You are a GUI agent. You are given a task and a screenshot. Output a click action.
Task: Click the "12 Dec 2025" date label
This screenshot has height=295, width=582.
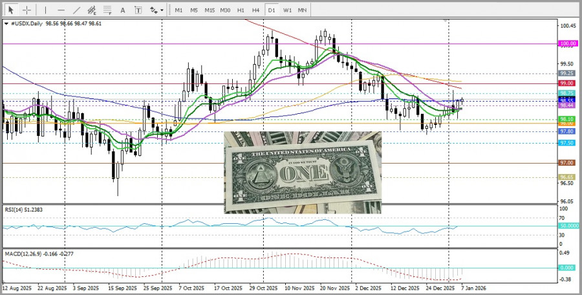tap(406, 289)
